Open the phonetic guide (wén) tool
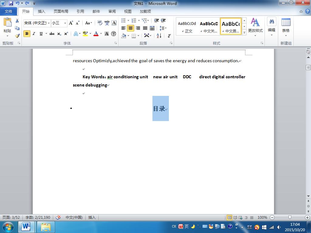The image size is (311, 233). pos(107,23)
